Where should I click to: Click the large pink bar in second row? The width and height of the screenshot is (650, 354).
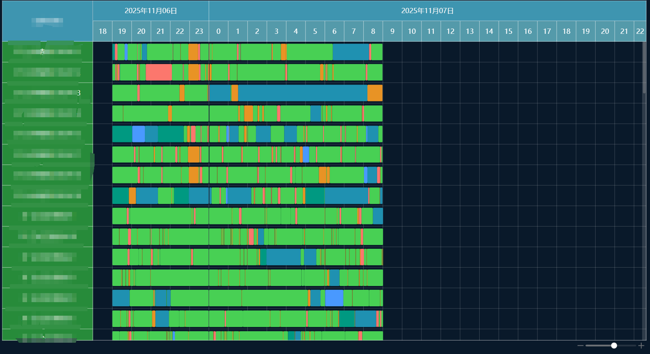tap(158, 72)
